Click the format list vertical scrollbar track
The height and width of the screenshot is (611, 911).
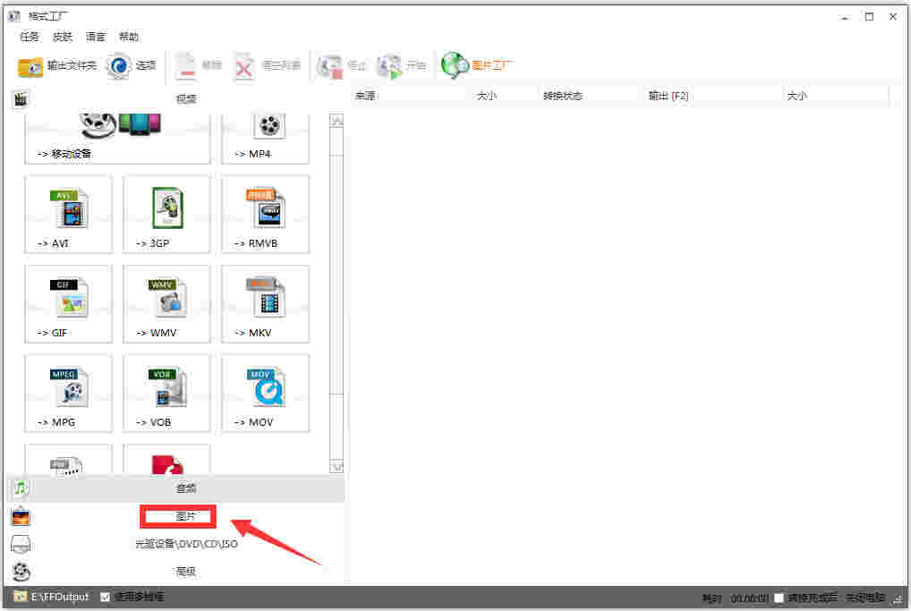pyautogui.click(x=336, y=293)
